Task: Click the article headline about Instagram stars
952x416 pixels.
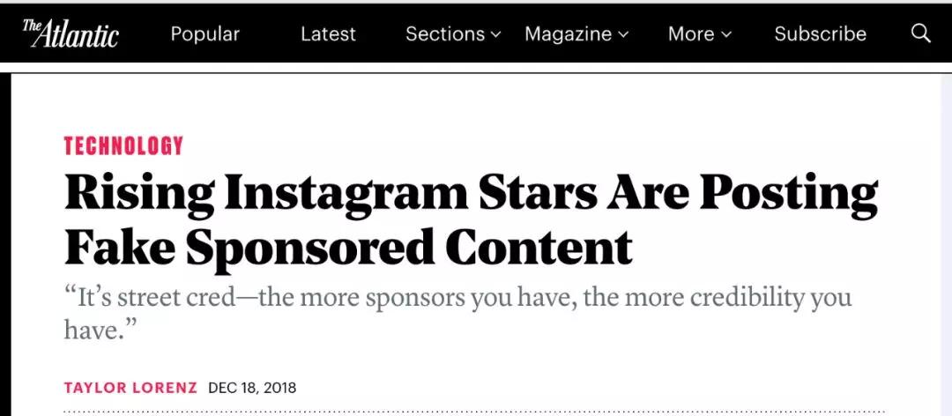Action: click(x=471, y=219)
